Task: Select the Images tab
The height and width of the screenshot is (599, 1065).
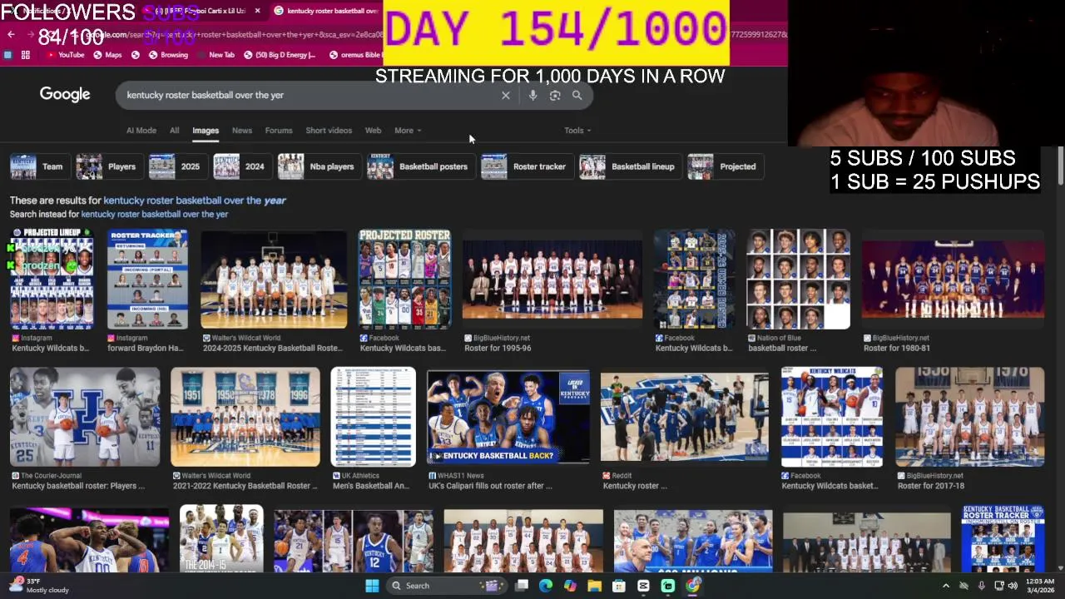Action: pos(206,131)
